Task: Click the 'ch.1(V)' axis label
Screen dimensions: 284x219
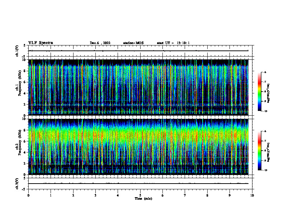Action: coord(17,51)
